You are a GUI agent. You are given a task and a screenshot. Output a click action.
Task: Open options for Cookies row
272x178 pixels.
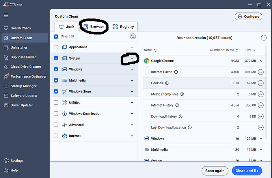261,83
